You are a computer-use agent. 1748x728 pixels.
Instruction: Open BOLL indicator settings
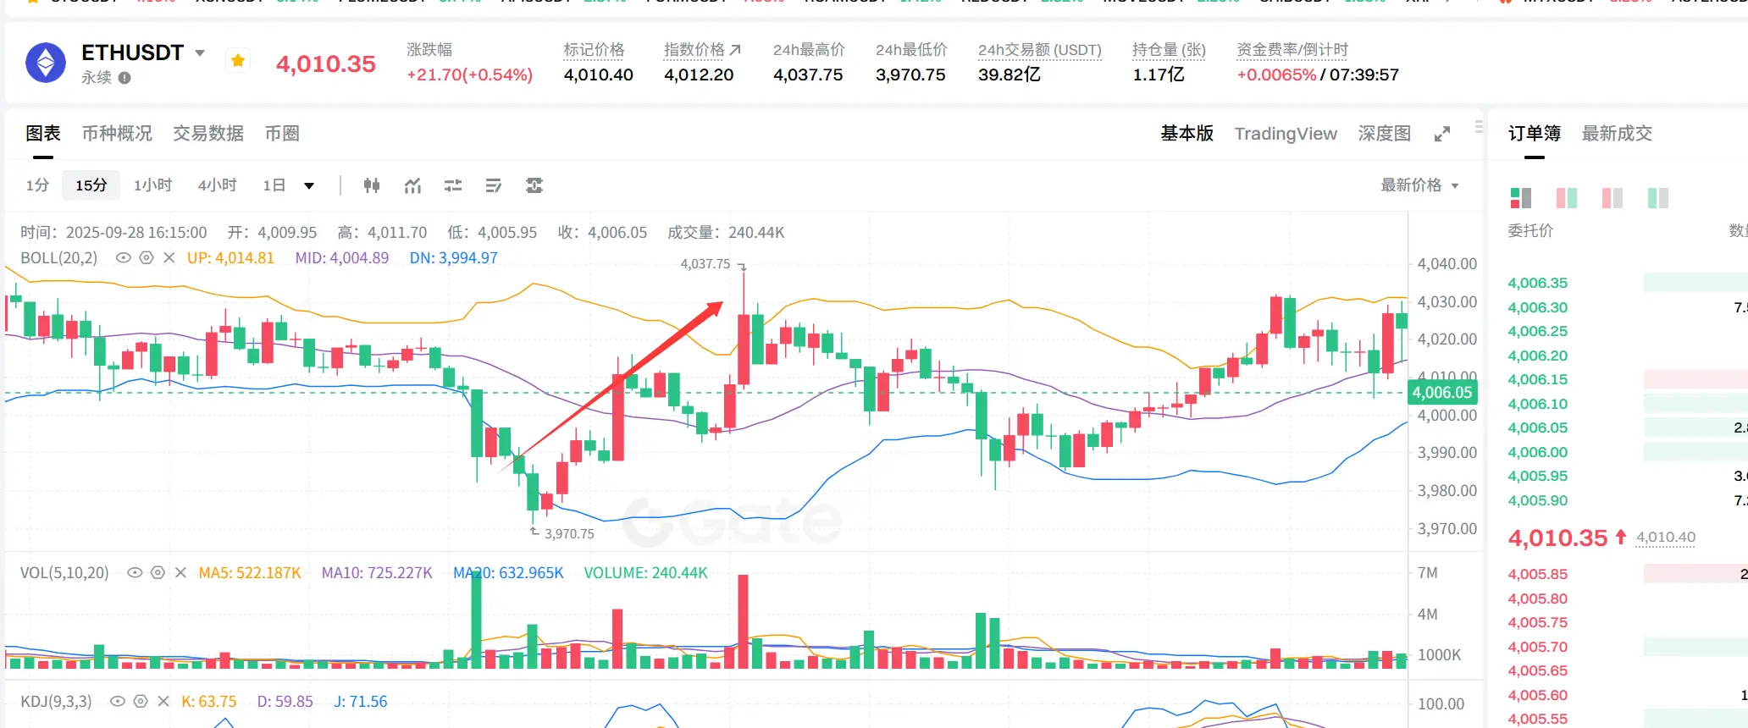tap(147, 257)
